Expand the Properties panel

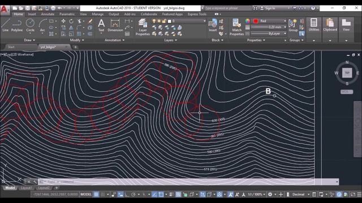[x=256, y=40]
